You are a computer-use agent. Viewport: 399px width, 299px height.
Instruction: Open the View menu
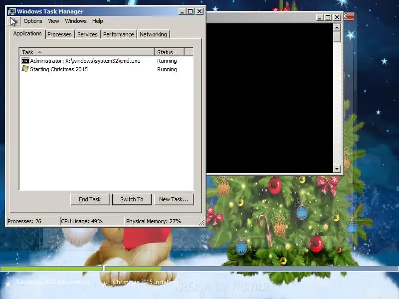53,21
